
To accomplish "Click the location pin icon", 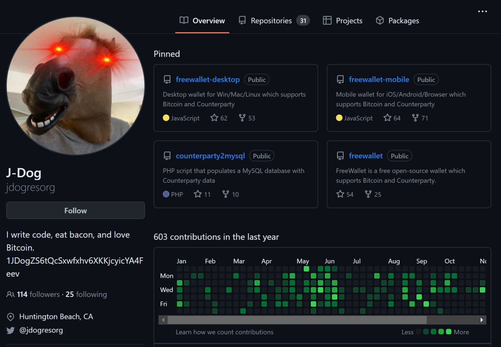I will pos(11,316).
